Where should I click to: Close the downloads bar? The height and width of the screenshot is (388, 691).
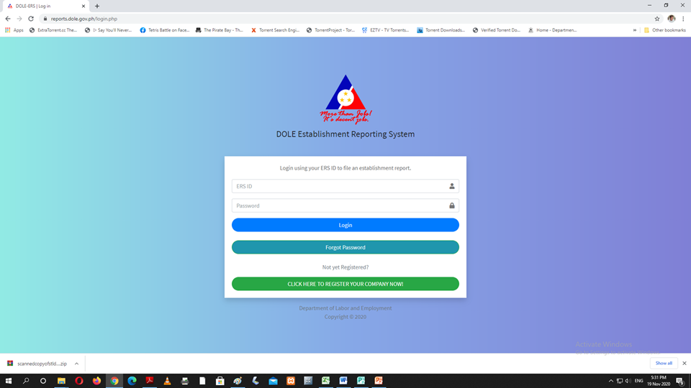pyautogui.click(x=685, y=364)
